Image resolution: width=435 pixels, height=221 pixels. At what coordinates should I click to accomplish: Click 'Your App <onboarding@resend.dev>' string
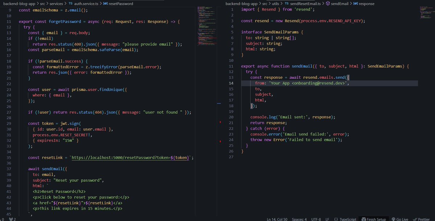309,83
